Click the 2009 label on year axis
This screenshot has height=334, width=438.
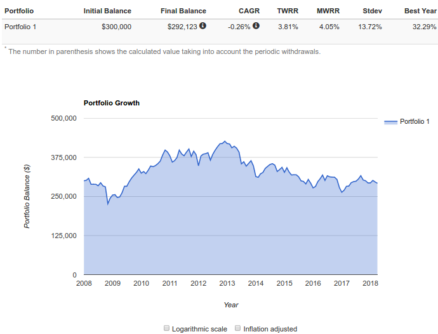[x=112, y=283]
